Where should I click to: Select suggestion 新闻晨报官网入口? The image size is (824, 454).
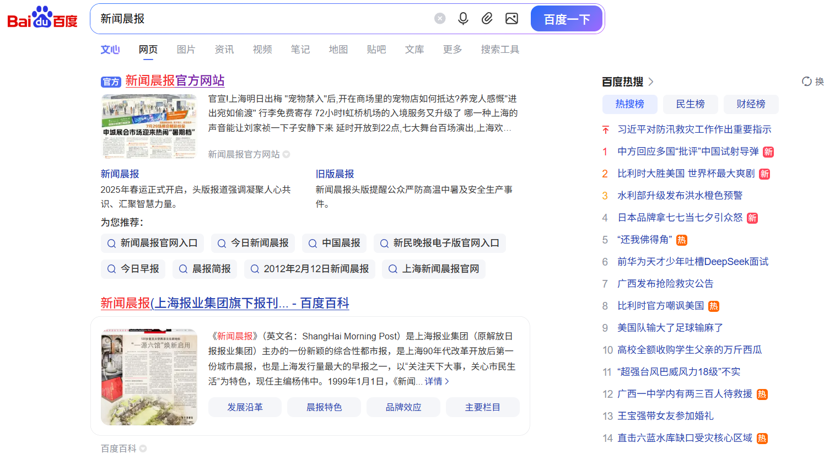152,243
